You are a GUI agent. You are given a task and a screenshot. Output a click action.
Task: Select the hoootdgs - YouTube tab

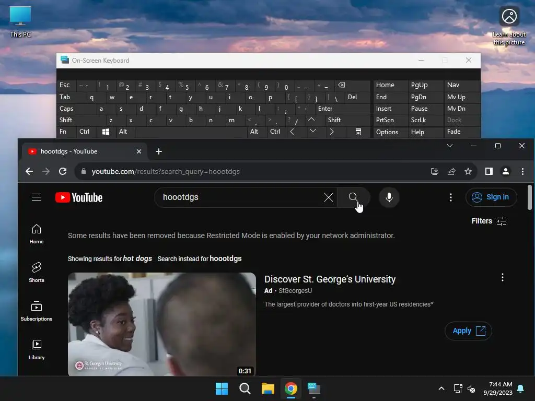click(84, 151)
